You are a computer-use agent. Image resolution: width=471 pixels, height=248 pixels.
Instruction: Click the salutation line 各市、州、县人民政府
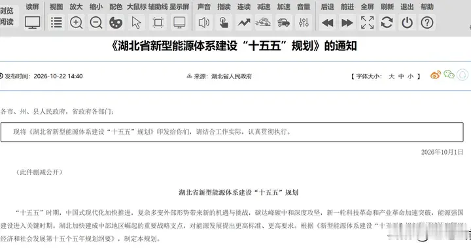tap(57, 112)
